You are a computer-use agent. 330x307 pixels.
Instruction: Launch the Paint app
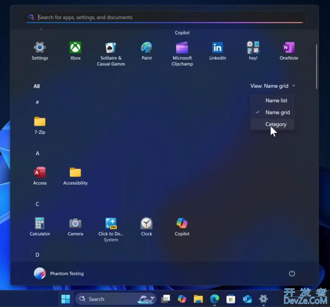click(x=147, y=51)
